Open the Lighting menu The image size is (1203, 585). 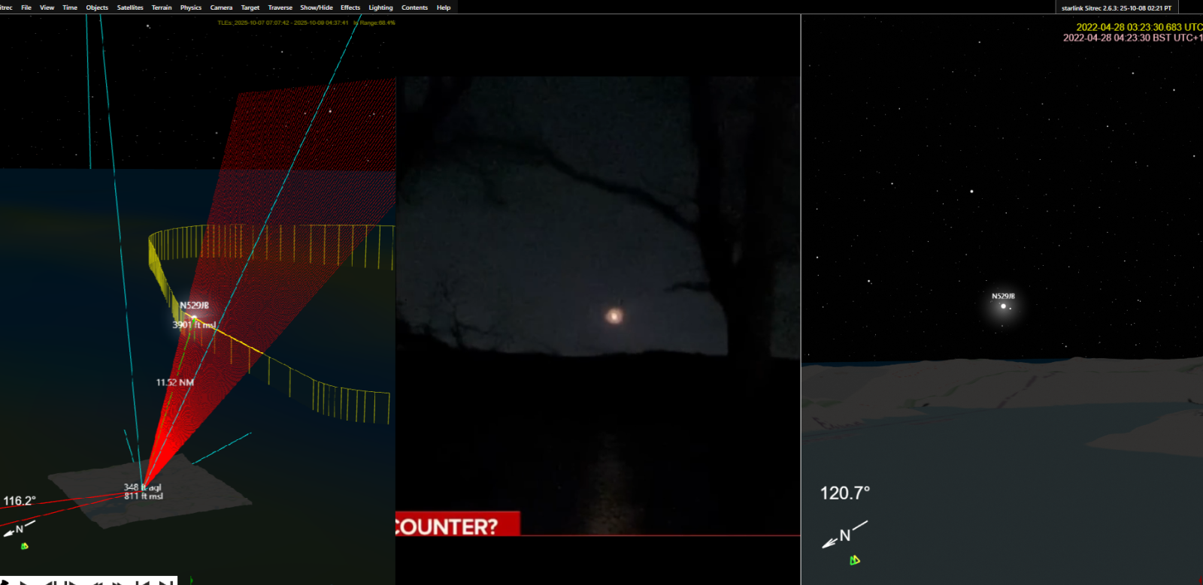click(x=380, y=8)
